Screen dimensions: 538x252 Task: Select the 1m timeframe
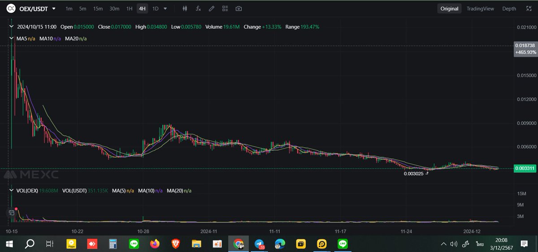pos(69,9)
